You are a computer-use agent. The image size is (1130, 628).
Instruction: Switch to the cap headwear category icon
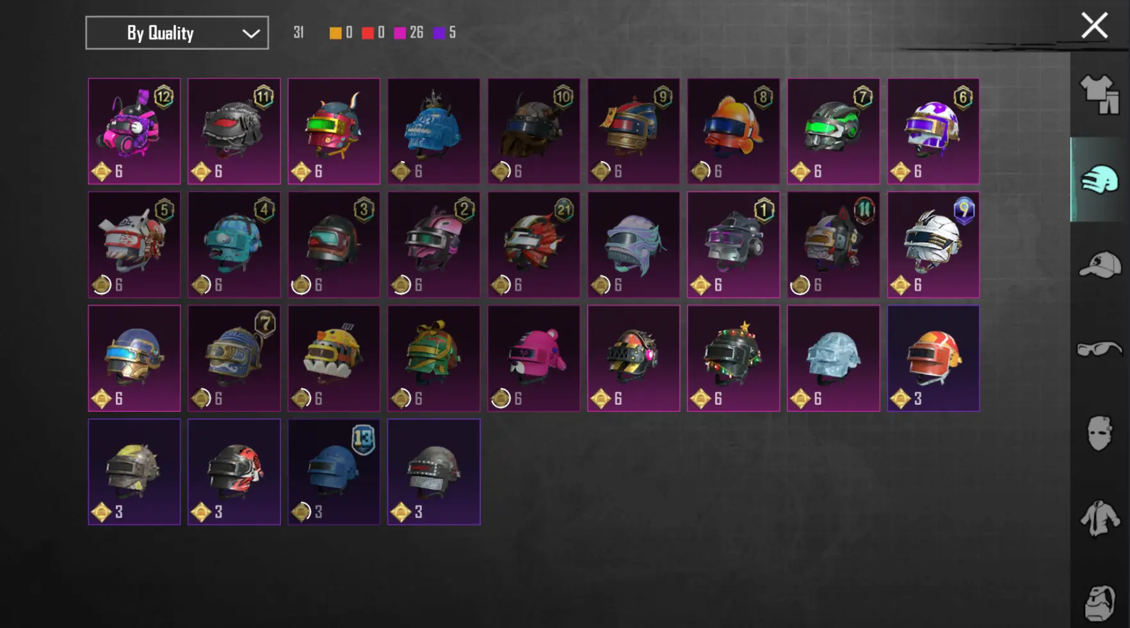pyautogui.click(x=1099, y=264)
